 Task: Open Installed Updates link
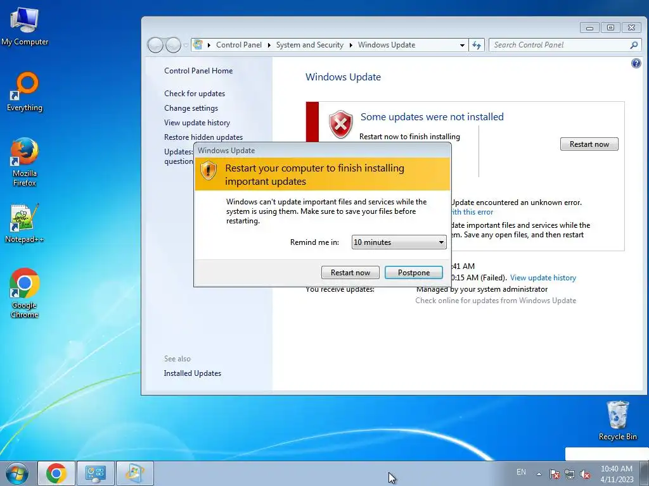[x=193, y=373]
